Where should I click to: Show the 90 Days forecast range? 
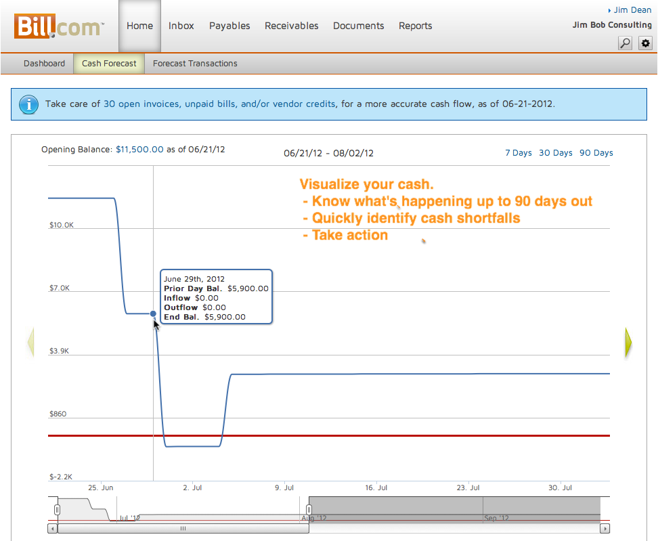596,153
